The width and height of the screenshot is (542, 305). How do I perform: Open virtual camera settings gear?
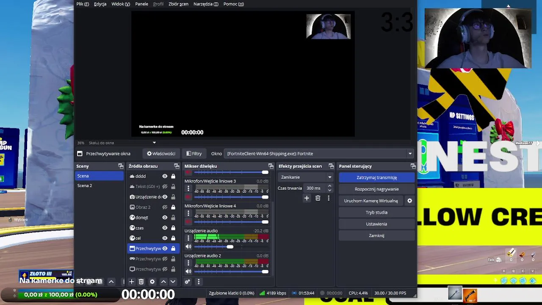pyautogui.click(x=409, y=201)
